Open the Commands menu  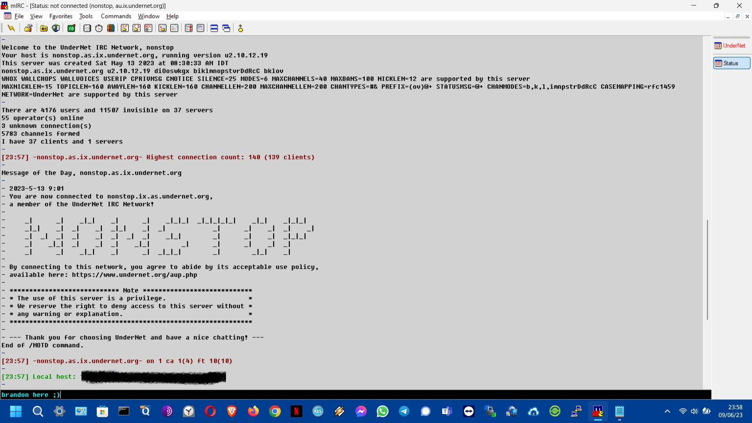coord(116,16)
